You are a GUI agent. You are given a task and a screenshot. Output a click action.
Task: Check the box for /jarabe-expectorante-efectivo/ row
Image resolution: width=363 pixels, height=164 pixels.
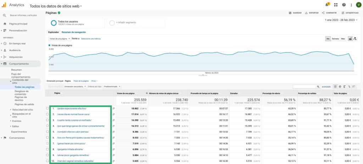(x=48, y=108)
